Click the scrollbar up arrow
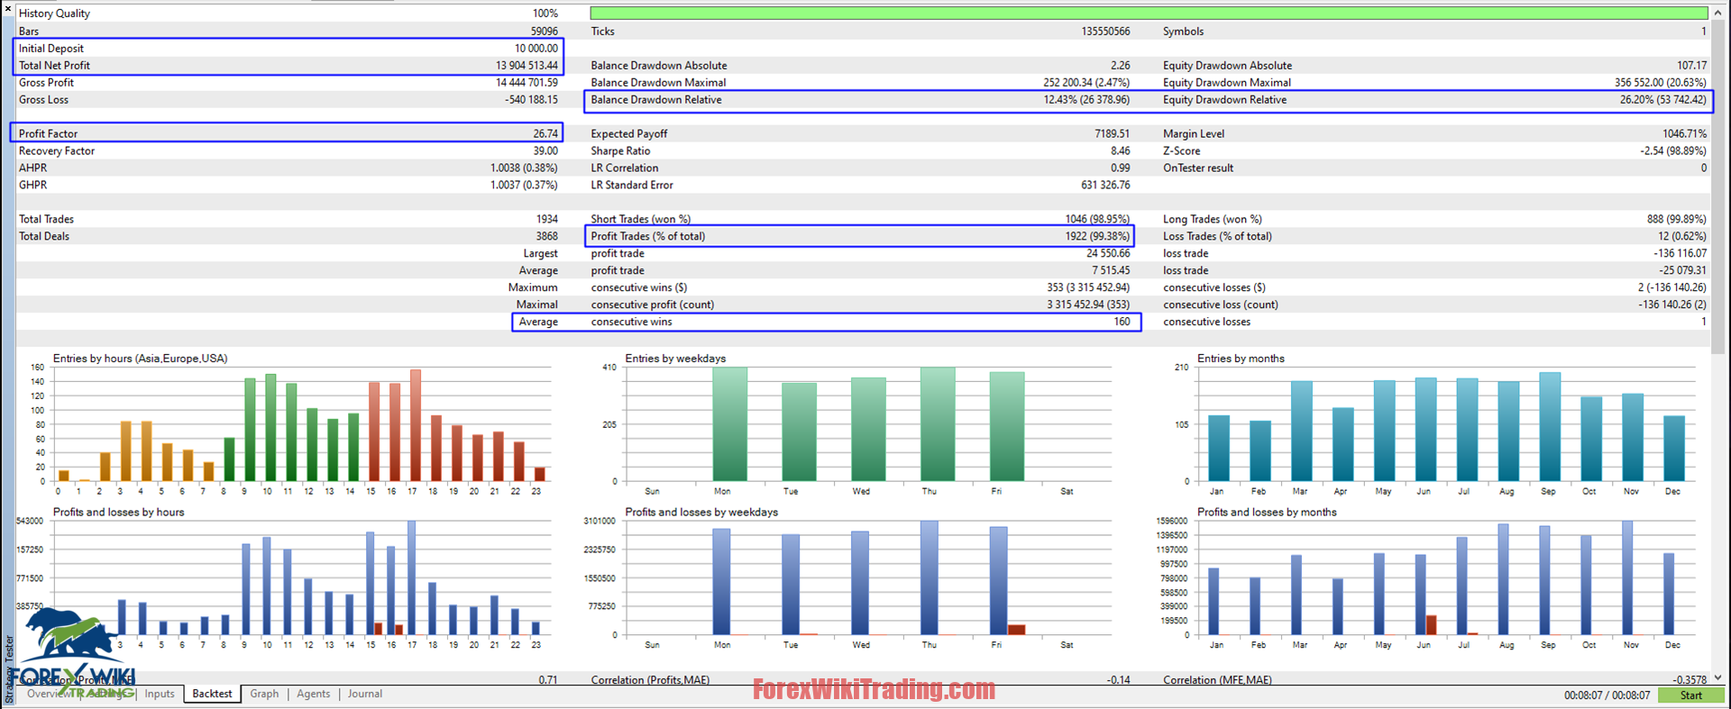1731x709 pixels. pyautogui.click(x=1718, y=13)
